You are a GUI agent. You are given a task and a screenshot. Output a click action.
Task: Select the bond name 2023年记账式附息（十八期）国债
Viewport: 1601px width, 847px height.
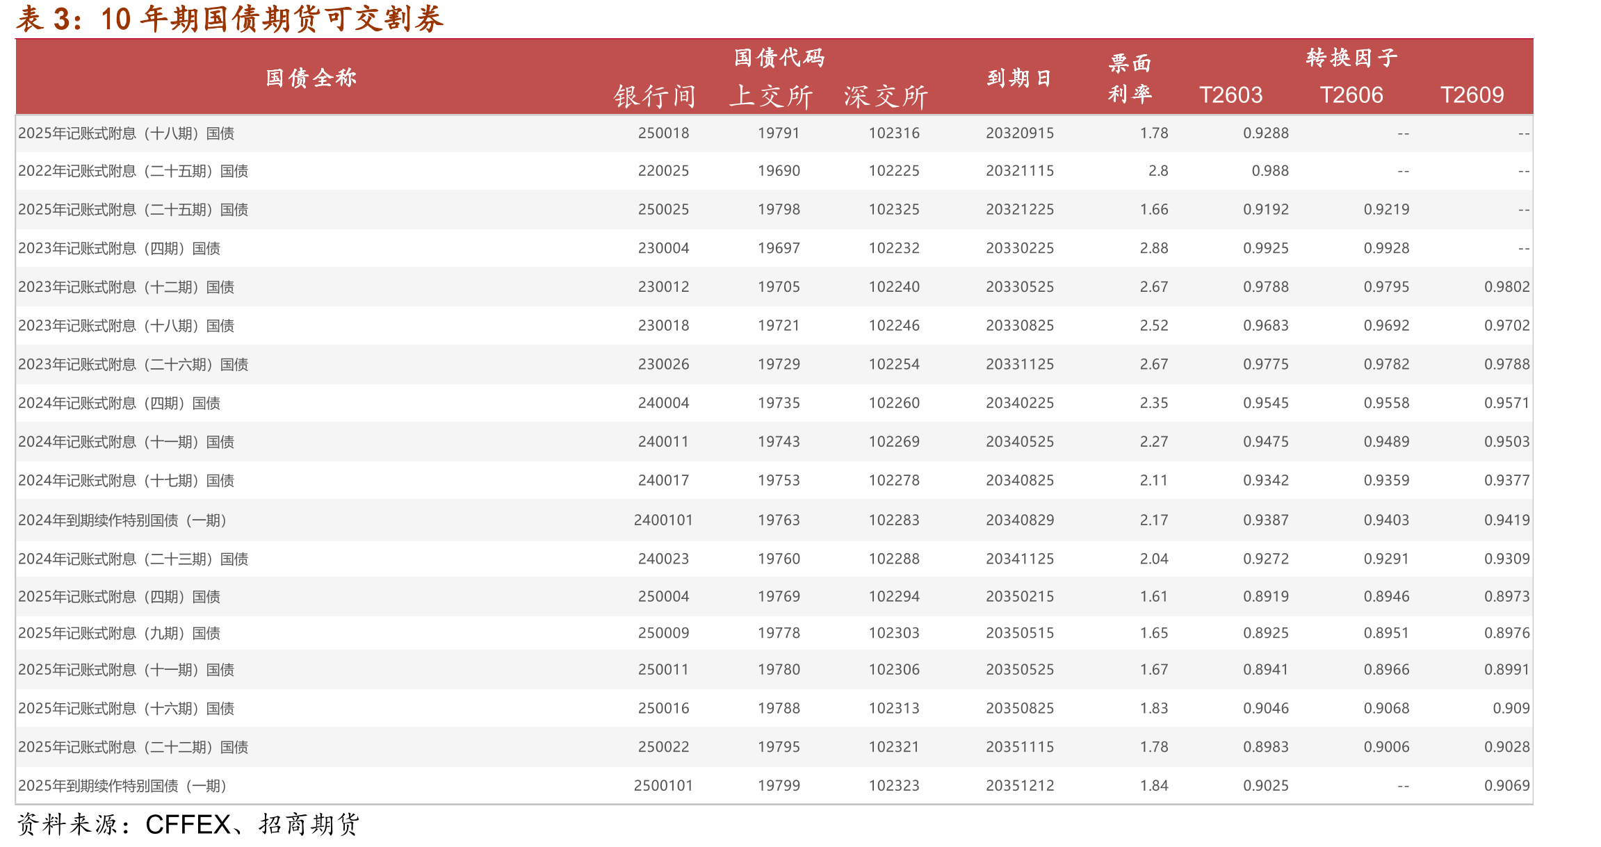point(127,326)
